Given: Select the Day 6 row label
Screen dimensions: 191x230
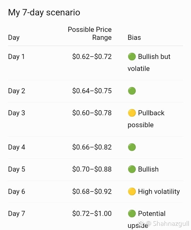Looking at the screenshot, I should (x=16, y=191).
